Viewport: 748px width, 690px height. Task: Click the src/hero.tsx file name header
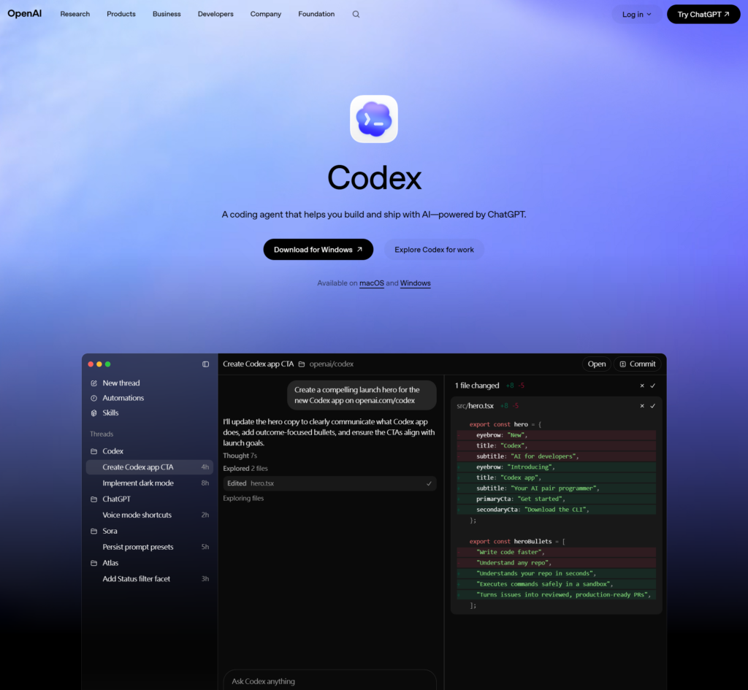pos(475,406)
